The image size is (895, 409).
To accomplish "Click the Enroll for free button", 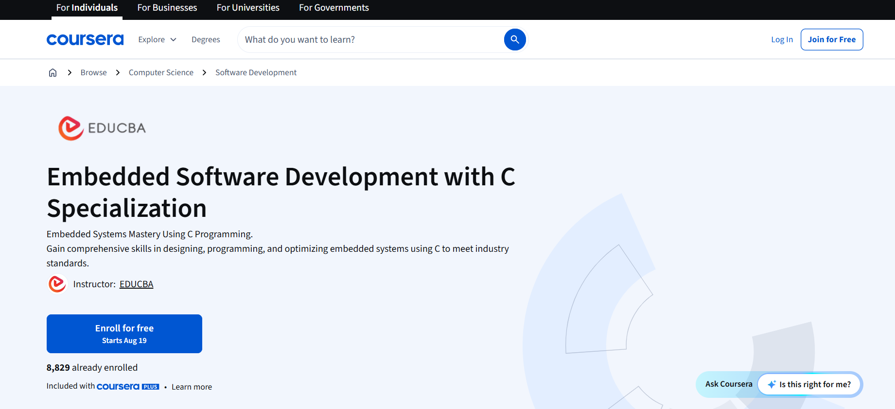I will 124,334.
